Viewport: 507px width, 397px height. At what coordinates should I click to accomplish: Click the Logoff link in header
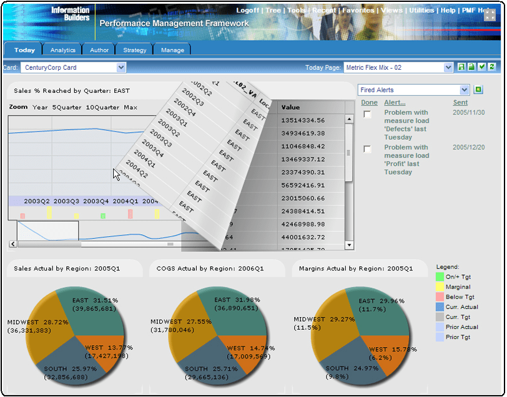click(248, 10)
